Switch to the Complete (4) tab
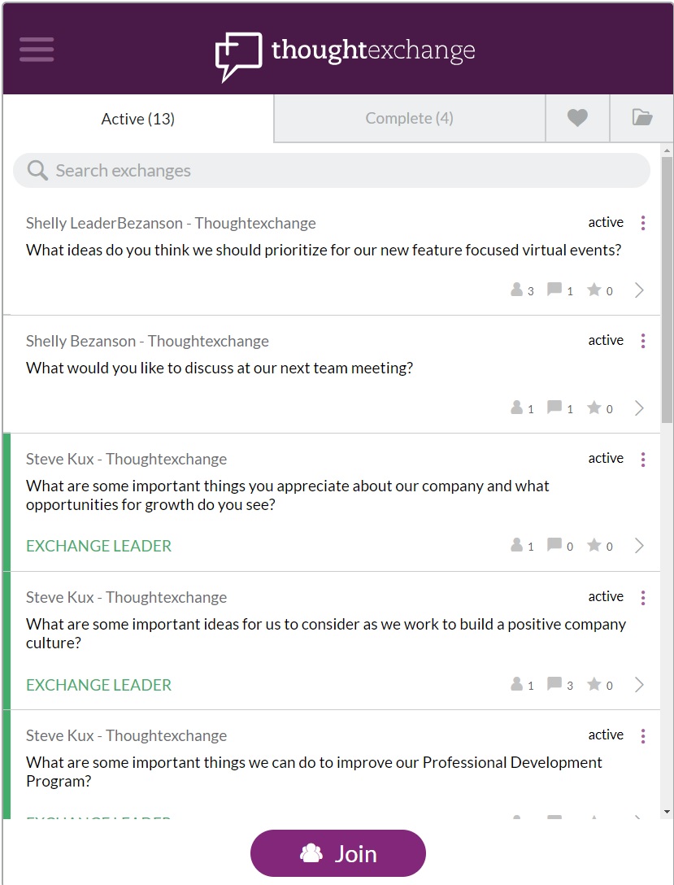 pos(410,118)
